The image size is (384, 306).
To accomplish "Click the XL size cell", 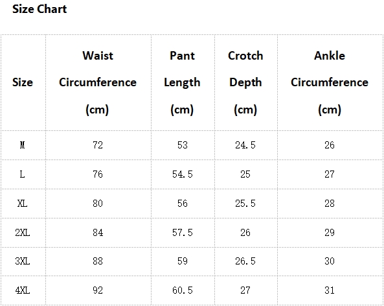I will click(x=22, y=204).
